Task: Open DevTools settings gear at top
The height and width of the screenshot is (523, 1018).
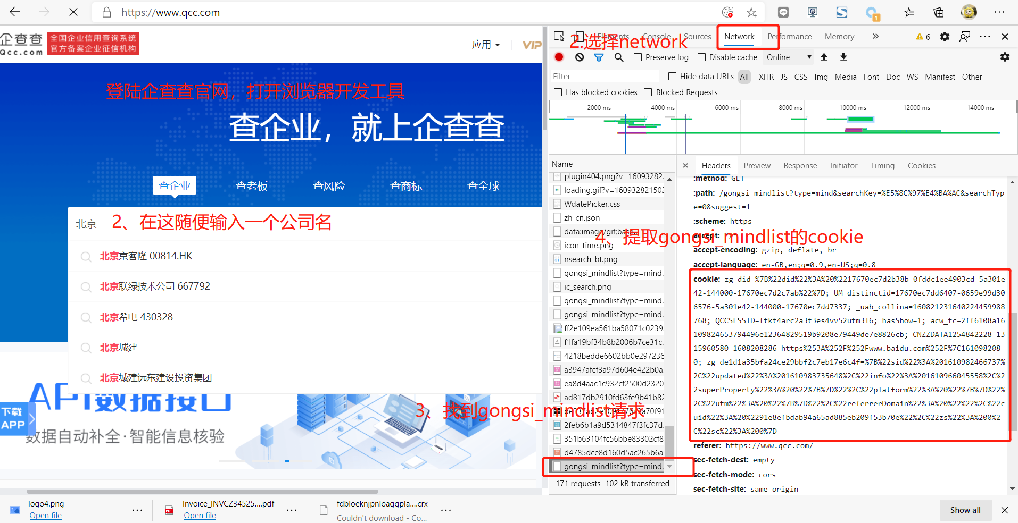Action: [x=945, y=37]
